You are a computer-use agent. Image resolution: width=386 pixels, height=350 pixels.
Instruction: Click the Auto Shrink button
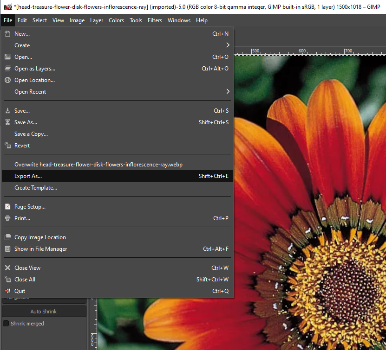tap(44, 312)
